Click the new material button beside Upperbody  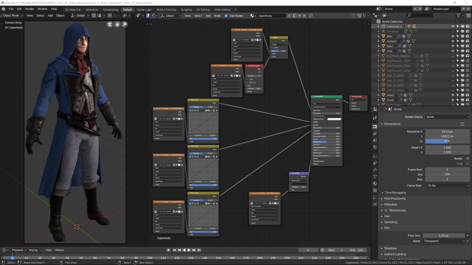(x=299, y=16)
